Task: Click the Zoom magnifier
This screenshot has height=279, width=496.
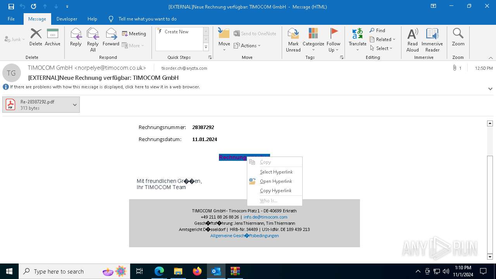Action: click(458, 37)
